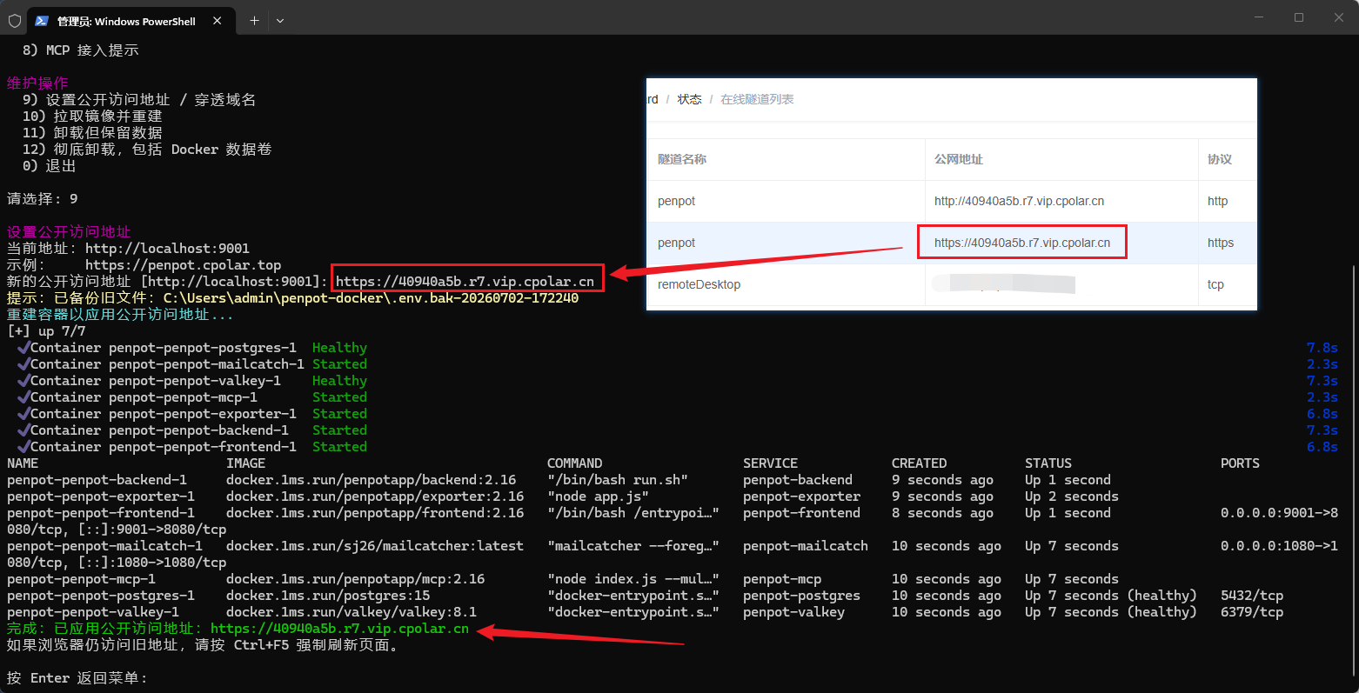Image resolution: width=1359 pixels, height=693 pixels.
Task: Click the tcp protocol cell
Action: pos(1215,284)
